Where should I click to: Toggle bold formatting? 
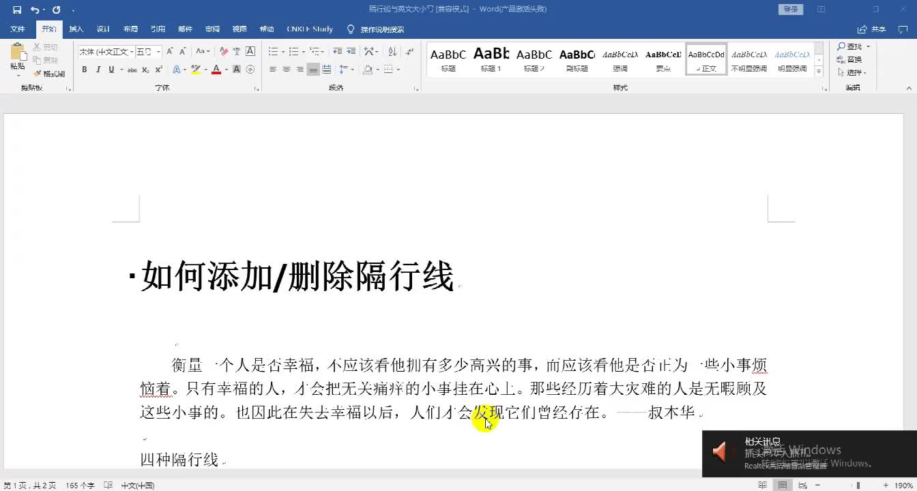[85, 70]
